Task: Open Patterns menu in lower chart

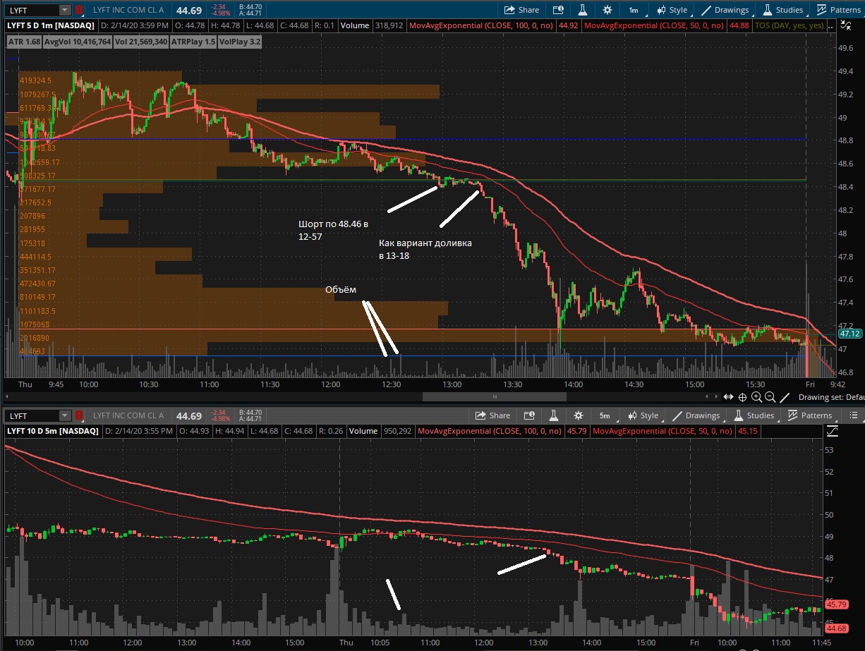Action: click(x=809, y=415)
